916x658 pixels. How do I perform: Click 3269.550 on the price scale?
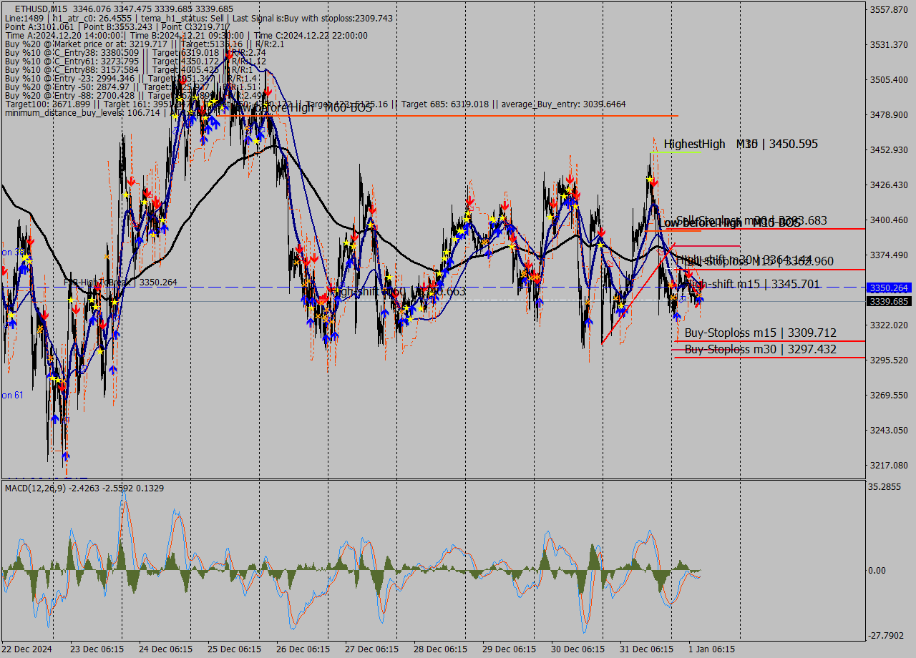tap(890, 396)
